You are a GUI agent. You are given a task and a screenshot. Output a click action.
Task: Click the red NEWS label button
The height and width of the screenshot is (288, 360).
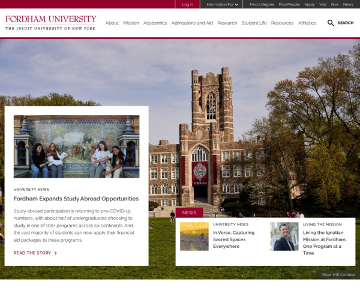click(x=189, y=212)
